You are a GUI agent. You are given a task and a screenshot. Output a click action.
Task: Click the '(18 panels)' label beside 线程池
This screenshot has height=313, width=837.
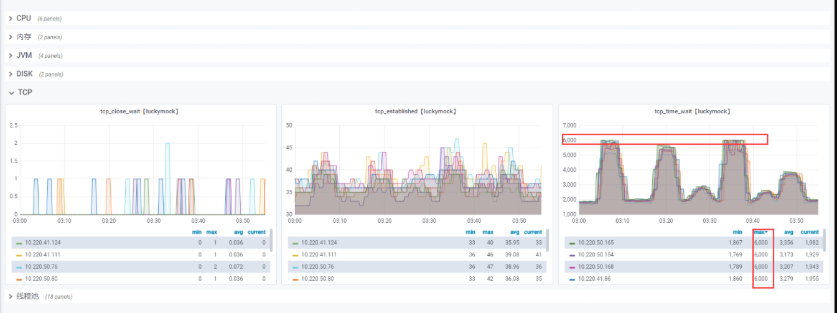pyautogui.click(x=59, y=297)
